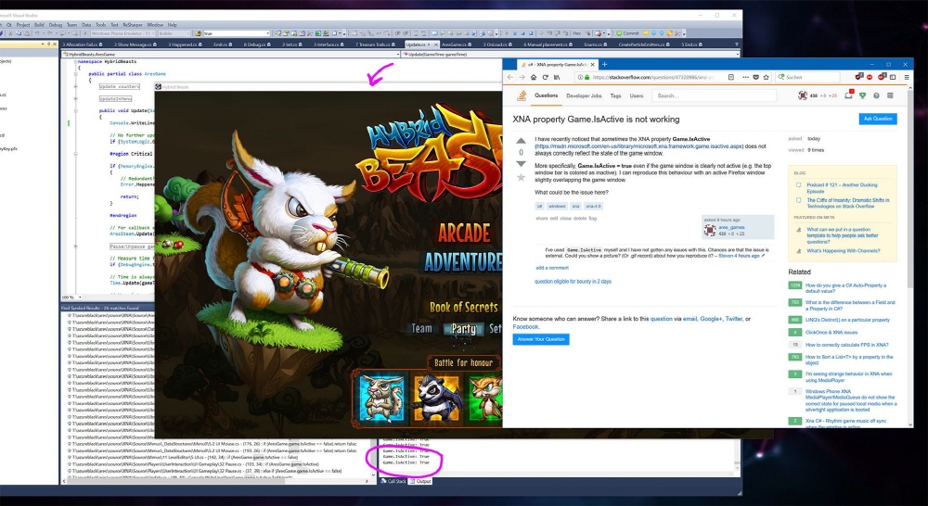Open Windows Phone Emulator target dropdown
The image size is (928, 506).
tap(122, 33)
